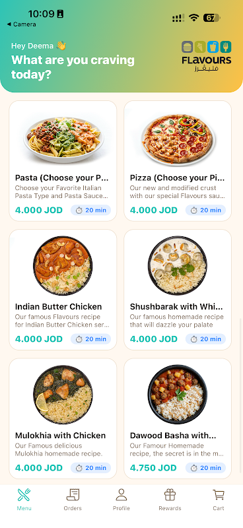
Task: Open Mulokhia with Chicken title
Action: tap(60, 436)
